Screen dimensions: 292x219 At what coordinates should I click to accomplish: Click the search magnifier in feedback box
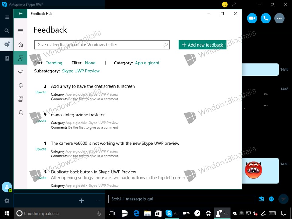click(165, 45)
